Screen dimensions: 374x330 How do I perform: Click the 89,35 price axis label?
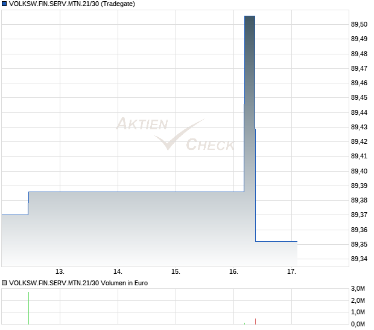click(x=359, y=244)
